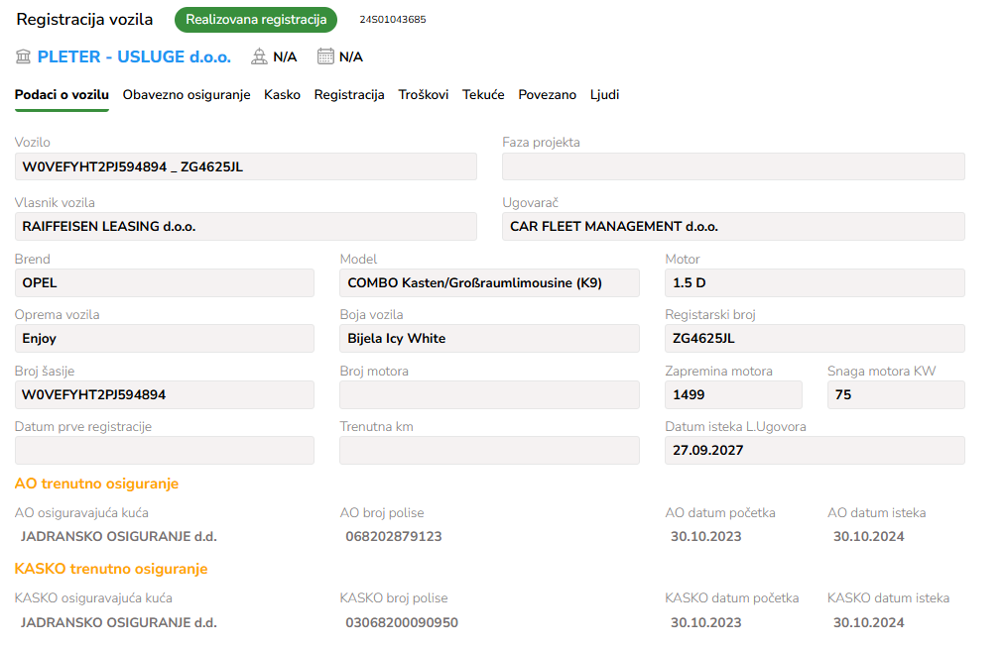This screenshot has width=1006, height=647.
Task: Click the registration number 24S01043685
Action: (x=393, y=19)
